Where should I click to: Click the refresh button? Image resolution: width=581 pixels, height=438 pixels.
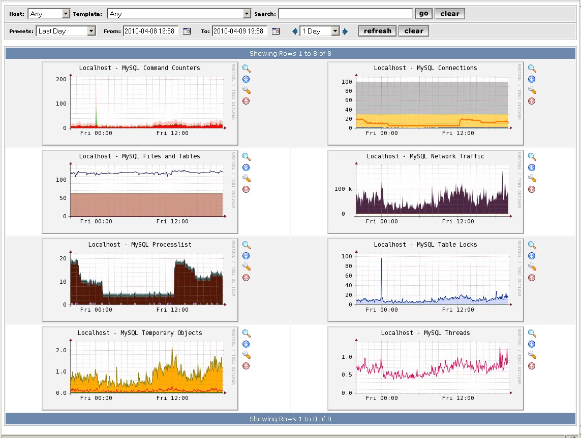(x=377, y=31)
